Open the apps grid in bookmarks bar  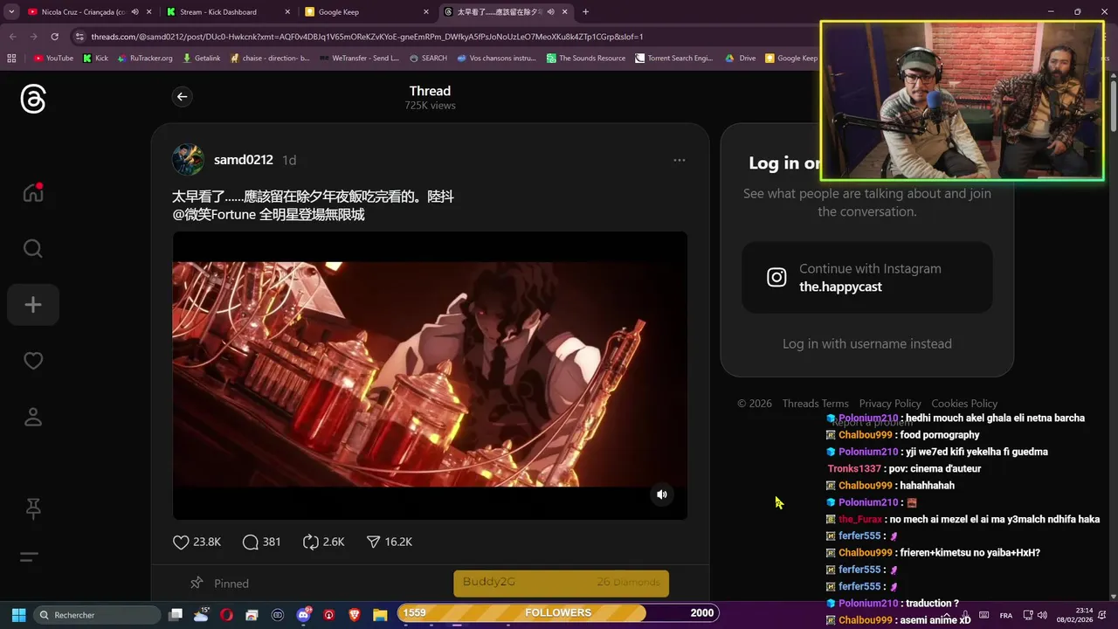tap(11, 59)
